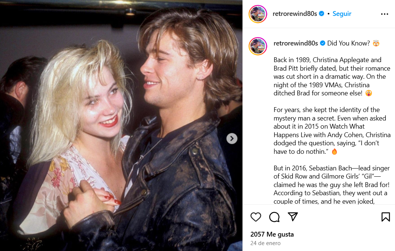Click retrorewind80s username in the caption
Viewport: 395px width, 251px height.
click(296, 43)
